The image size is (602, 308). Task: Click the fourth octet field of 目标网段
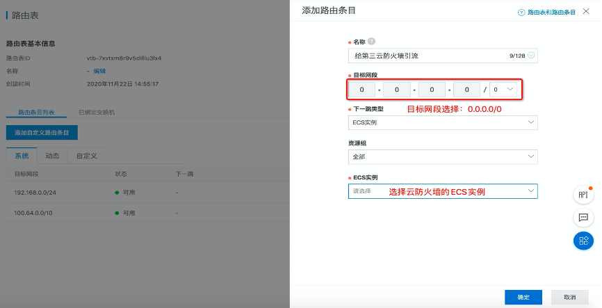tap(466, 90)
